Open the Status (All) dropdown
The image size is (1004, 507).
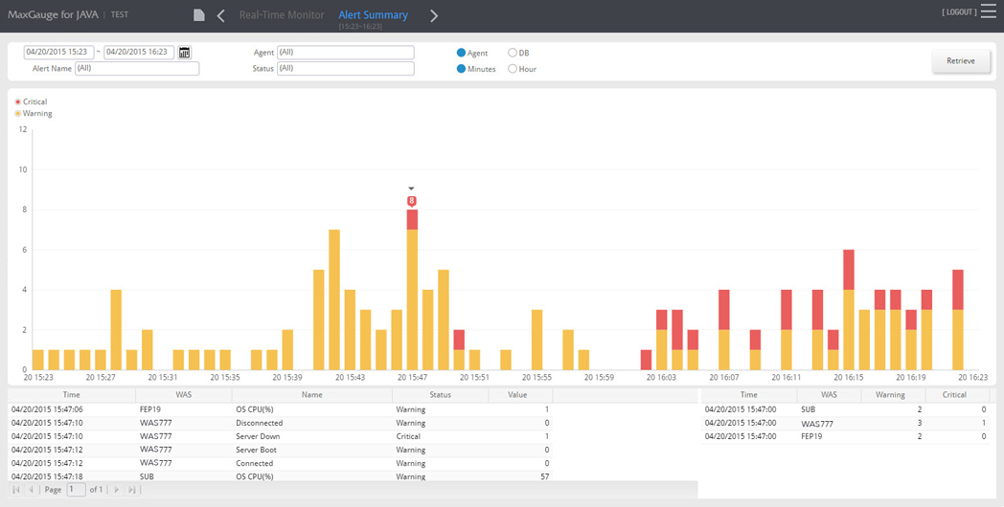point(346,69)
